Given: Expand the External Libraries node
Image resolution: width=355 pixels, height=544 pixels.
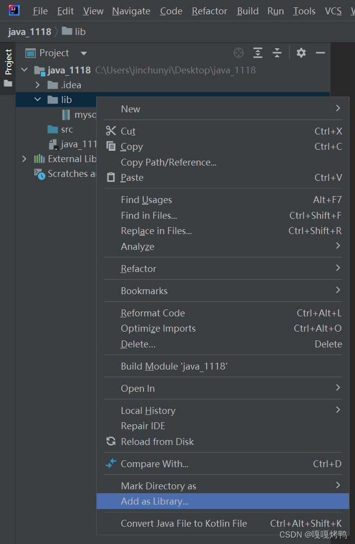Looking at the screenshot, I should coord(24,159).
